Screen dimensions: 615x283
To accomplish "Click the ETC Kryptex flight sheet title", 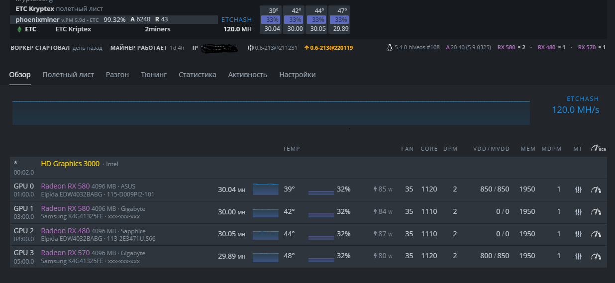I will pos(35,9).
